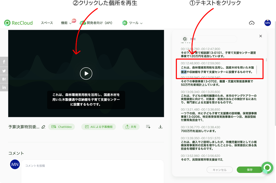
Task: Open the RecCloud chat bubble widget
Action: point(267,168)
